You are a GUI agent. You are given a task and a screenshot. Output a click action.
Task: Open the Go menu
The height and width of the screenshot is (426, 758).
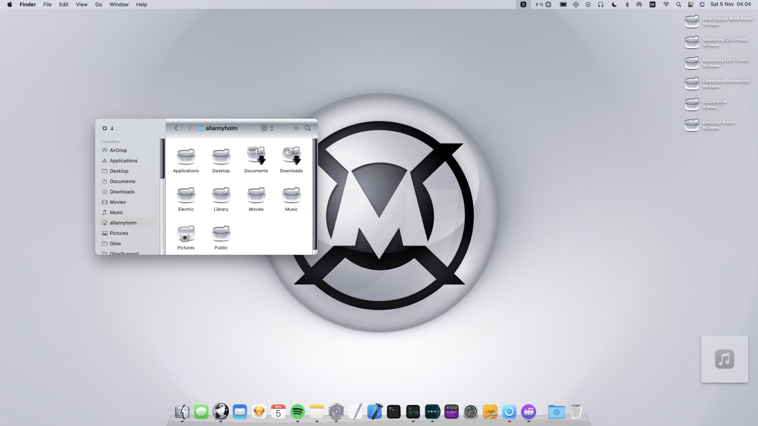coord(99,5)
